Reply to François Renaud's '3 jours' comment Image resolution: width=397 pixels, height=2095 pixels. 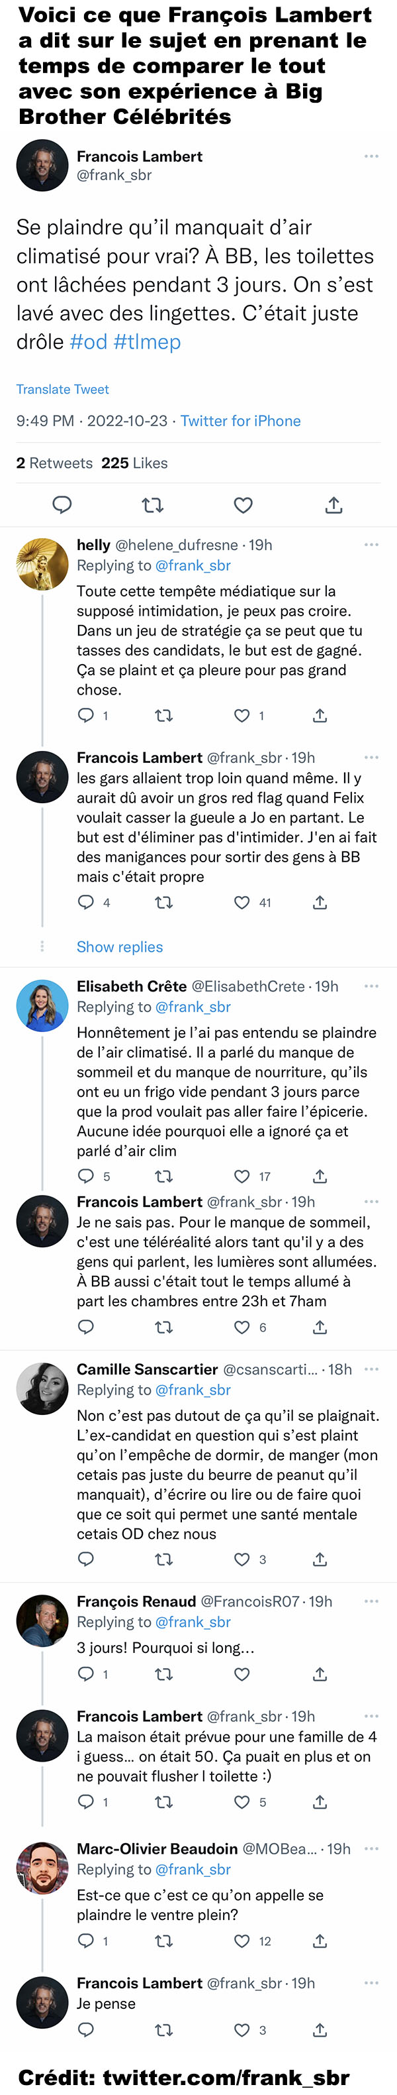pos(85,1673)
